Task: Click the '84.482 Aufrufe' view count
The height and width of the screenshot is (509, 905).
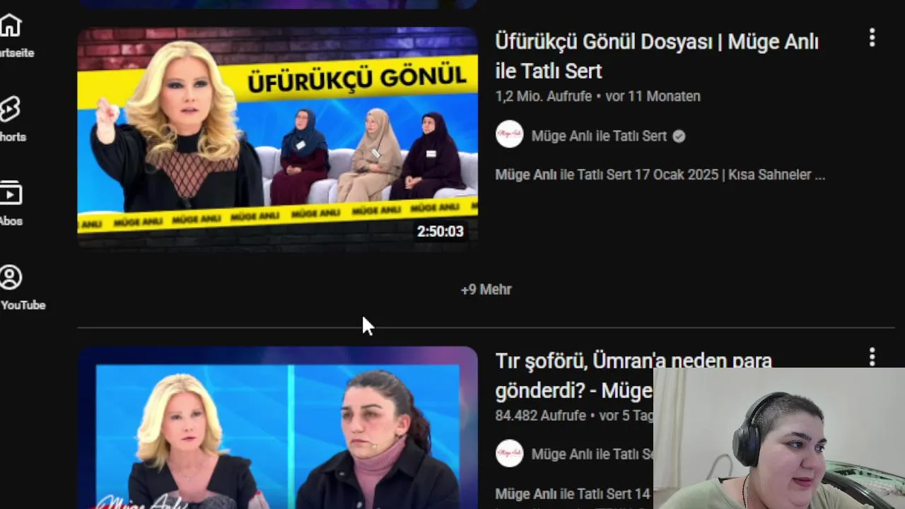Action: point(541,416)
